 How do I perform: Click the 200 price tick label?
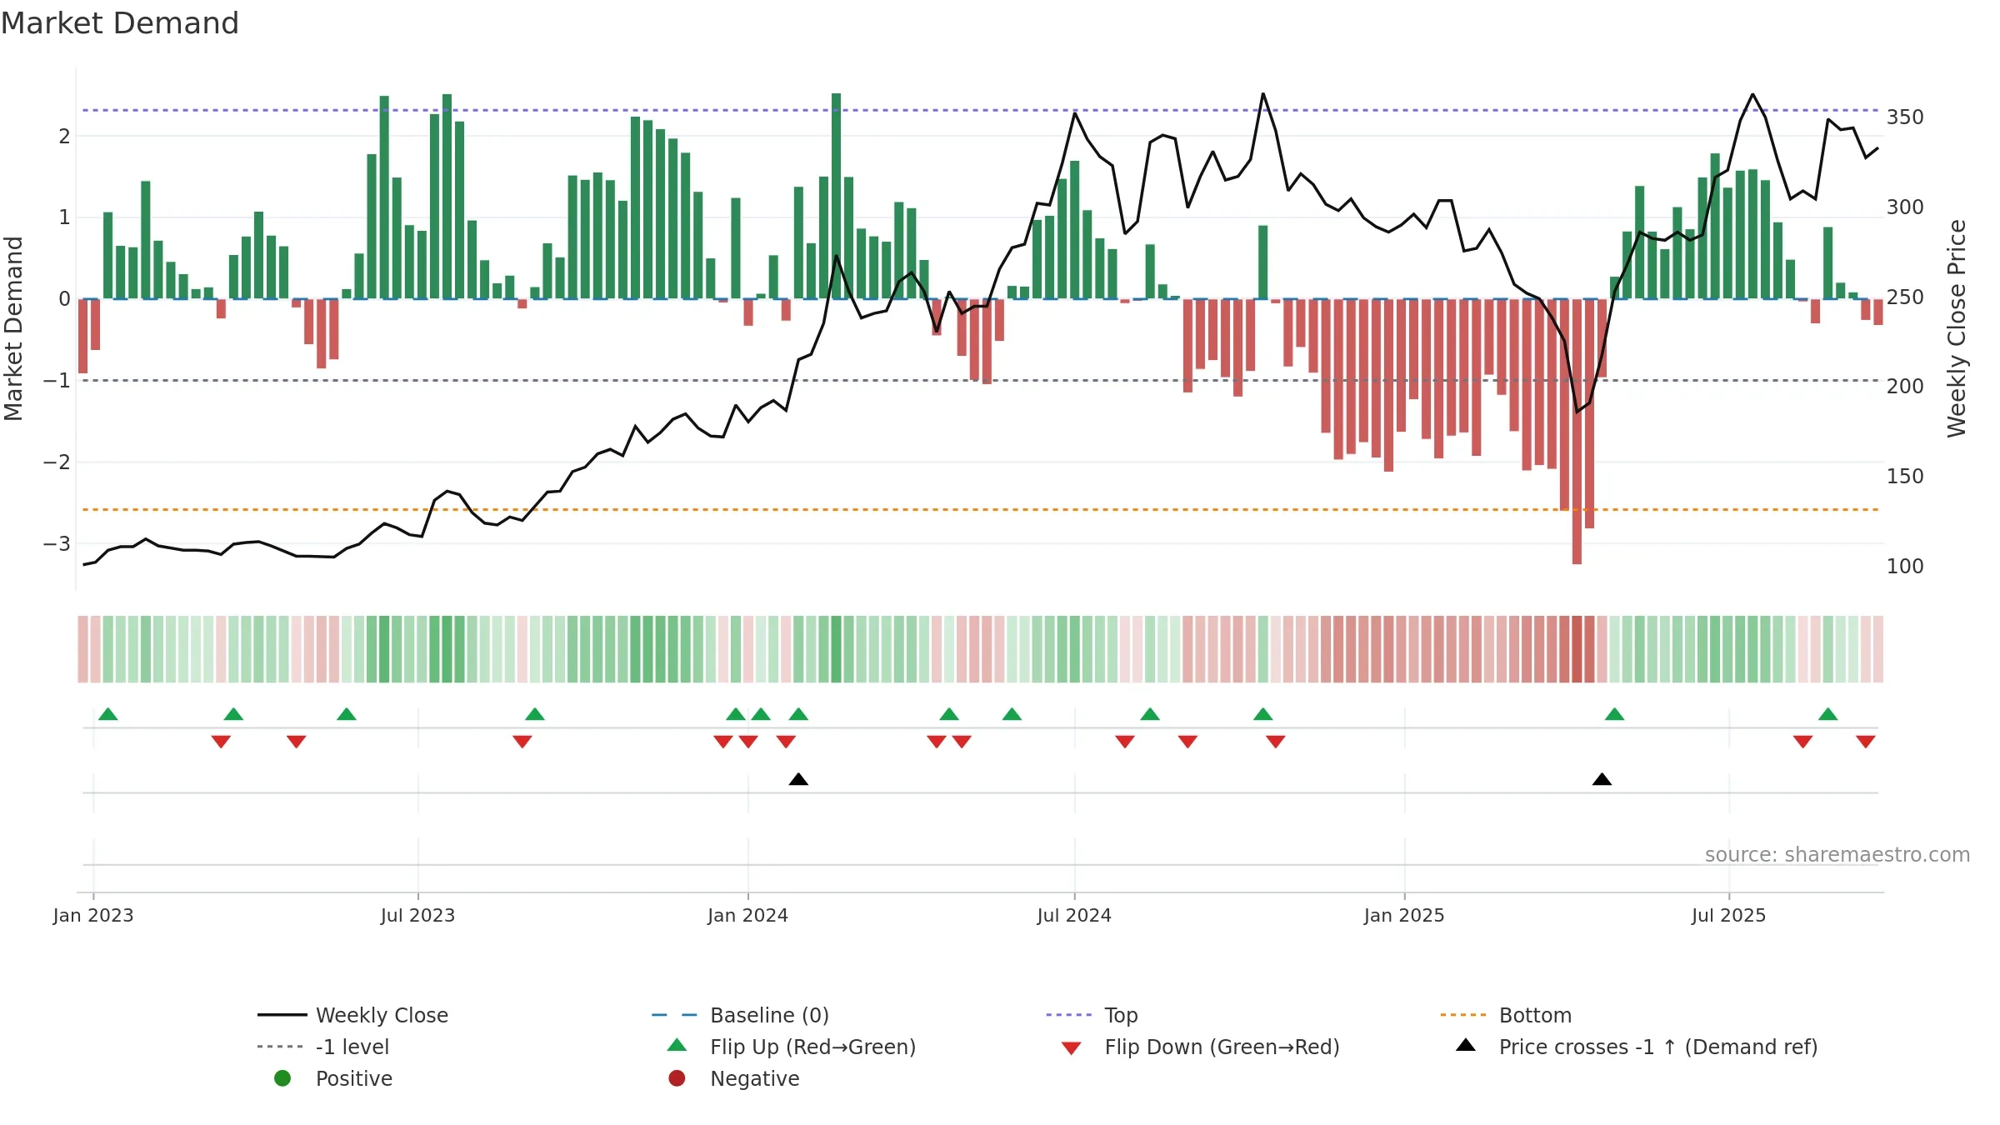click(x=1905, y=387)
